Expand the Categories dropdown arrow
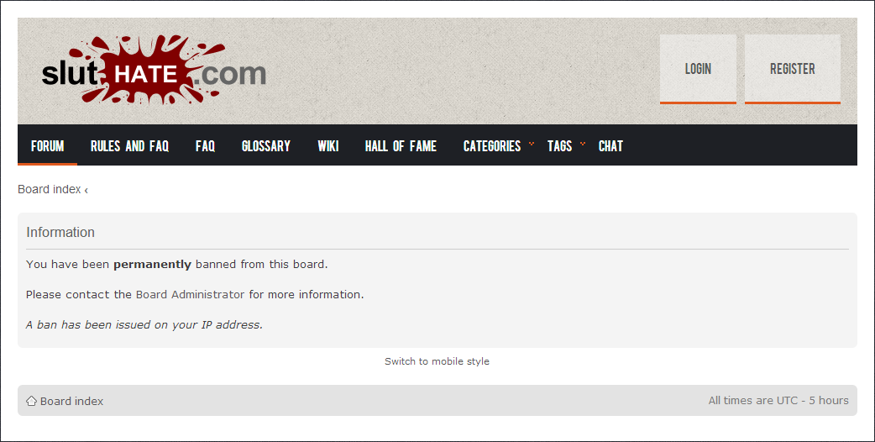 pos(532,144)
